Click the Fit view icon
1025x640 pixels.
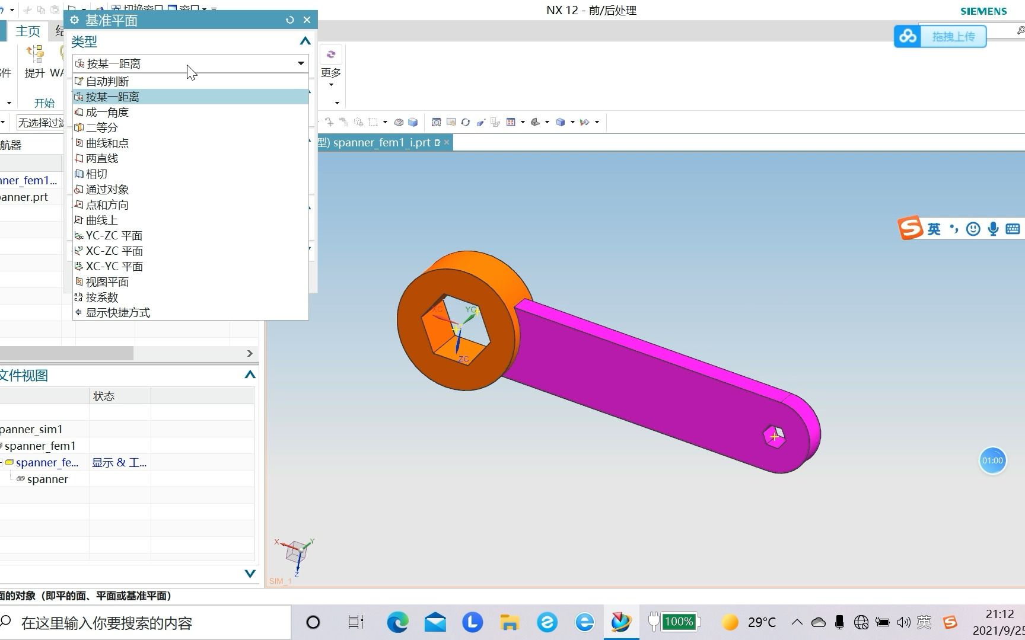(436, 122)
